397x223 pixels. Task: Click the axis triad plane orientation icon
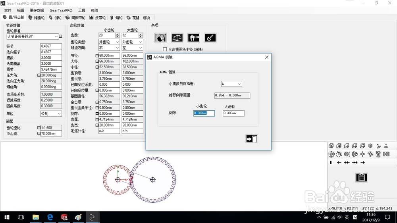[378, 146]
